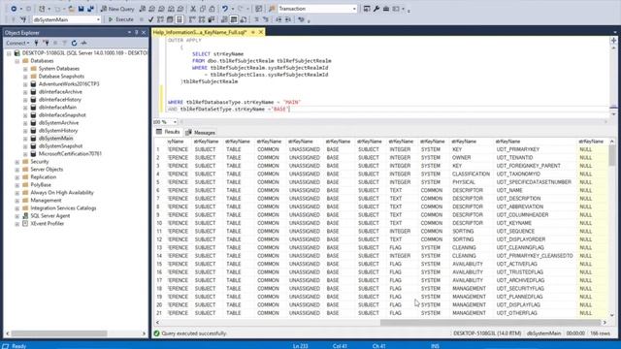
Task: Select XEvent Profiler tree item
Action: [48, 224]
